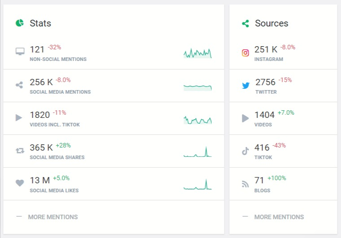Screen dimensions: 341x238
Task: Click the Non-Social Mentions label
Action: [58, 59]
